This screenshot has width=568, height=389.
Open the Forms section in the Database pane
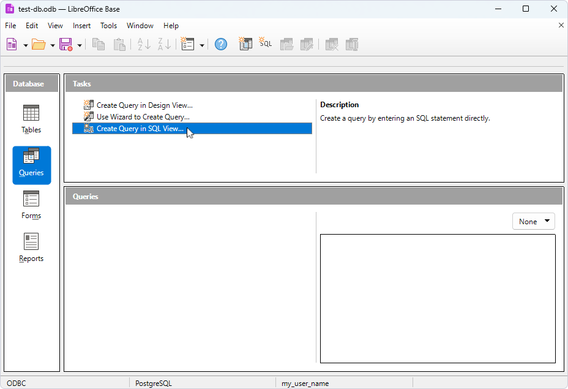[31, 204]
